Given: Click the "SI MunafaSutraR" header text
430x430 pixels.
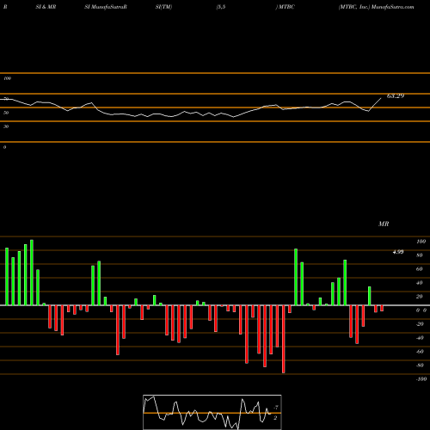Looking at the screenshot, I should coord(106,7).
